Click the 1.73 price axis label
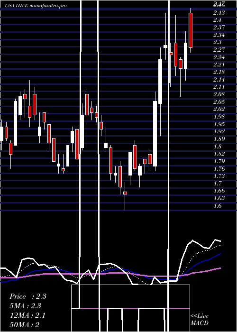Image resolution: width=237 pixels, height=332 pixels. click(x=219, y=176)
